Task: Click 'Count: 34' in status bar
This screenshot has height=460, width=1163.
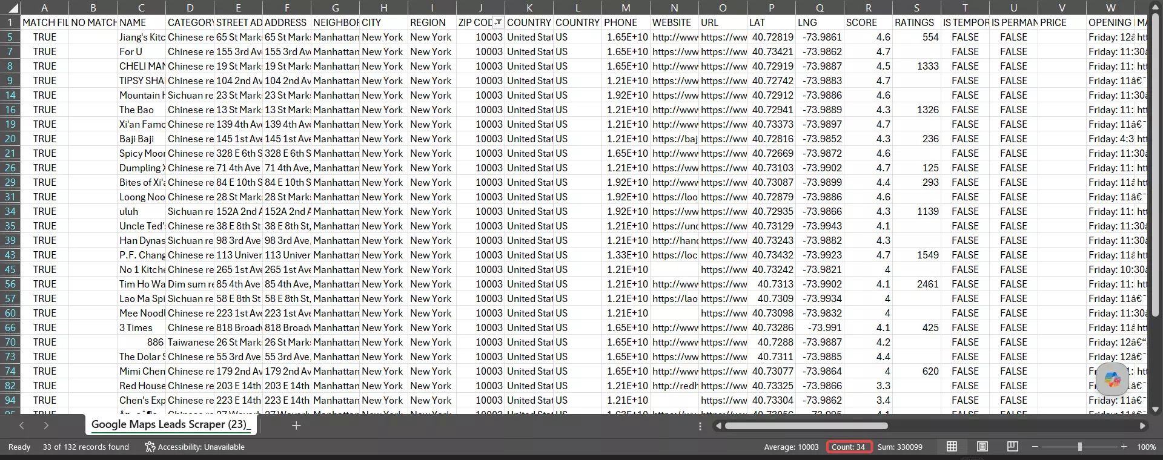Action: [x=848, y=447]
